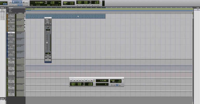Click the Headphones track name
The width and height of the screenshot is (200, 104).
pyautogui.click(x=11, y=65)
